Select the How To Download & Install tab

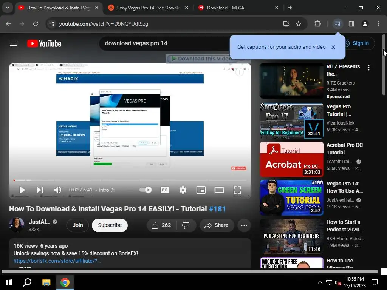pyautogui.click(x=59, y=8)
